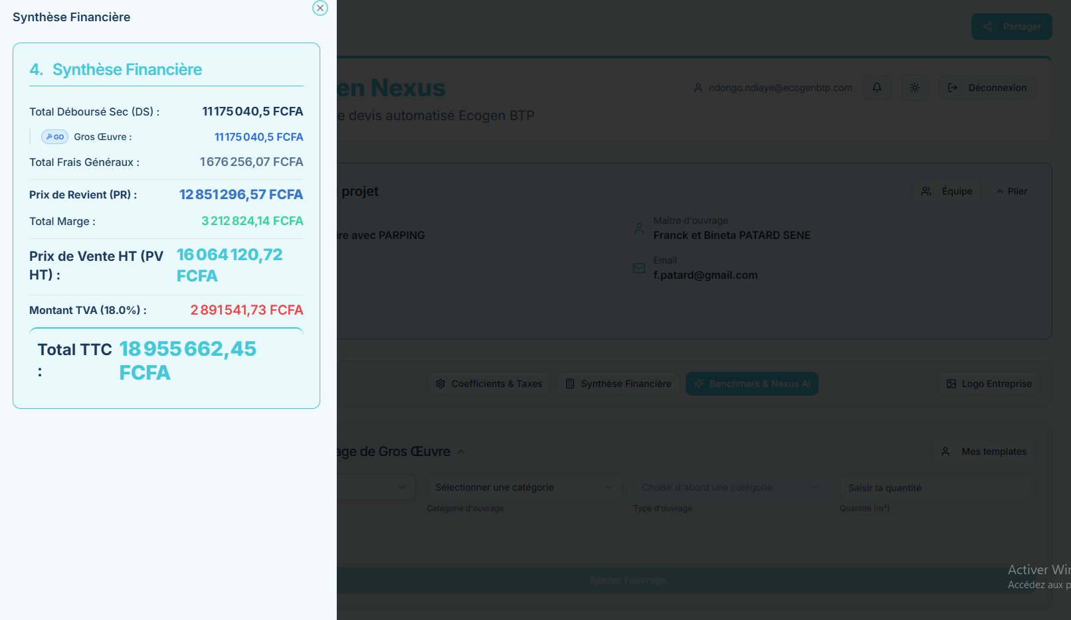Click the Franck et Bineta PATARD SENE name

[x=732, y=235]
